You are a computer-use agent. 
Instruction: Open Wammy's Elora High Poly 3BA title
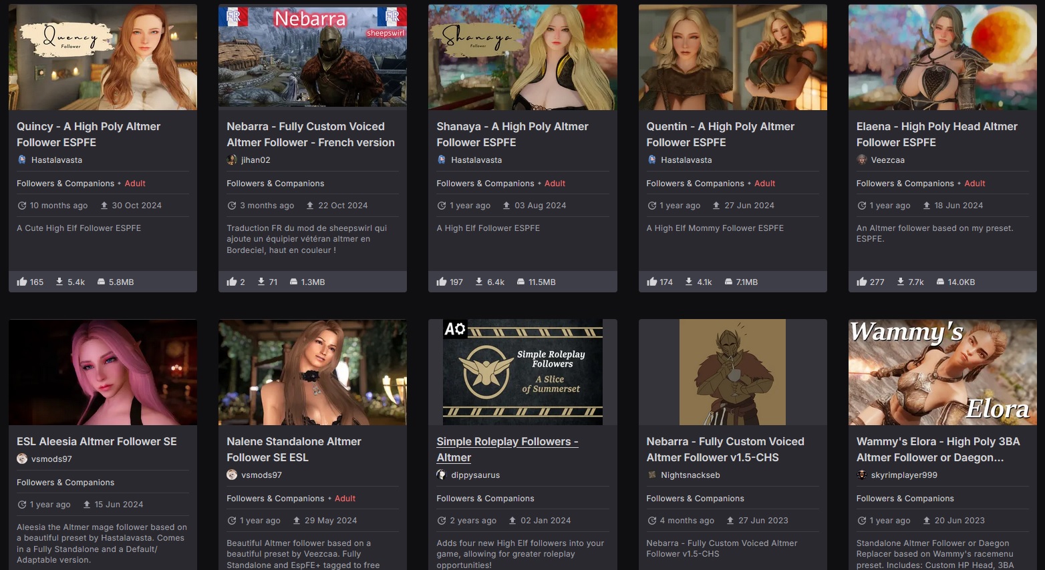938,449
